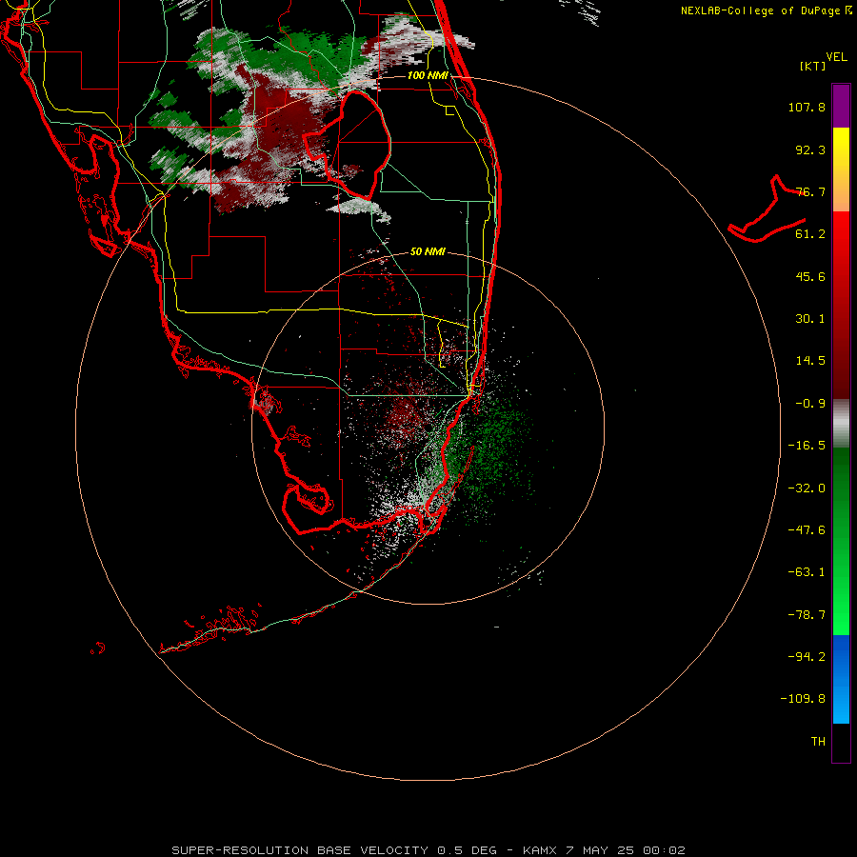Click the VEL legend title

836,57
